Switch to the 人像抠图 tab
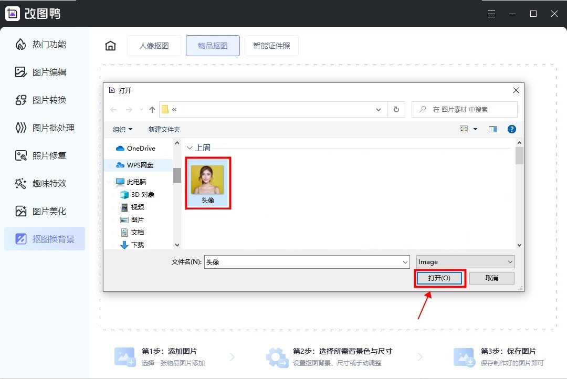 pos(154,45)
